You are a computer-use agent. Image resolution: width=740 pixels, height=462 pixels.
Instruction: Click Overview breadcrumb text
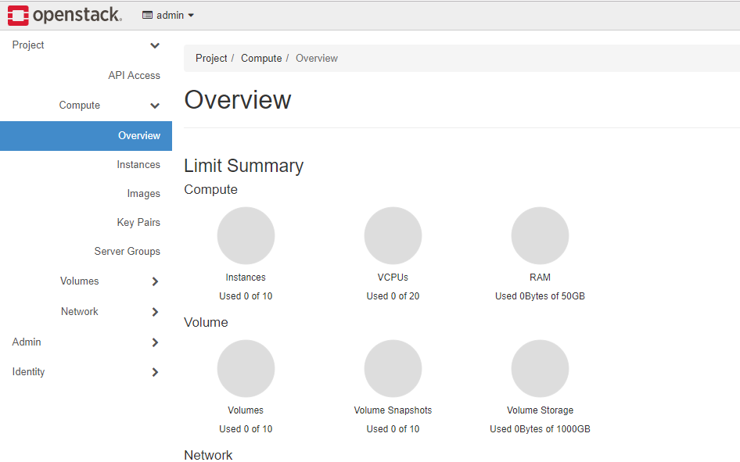(x=317, y=58)
